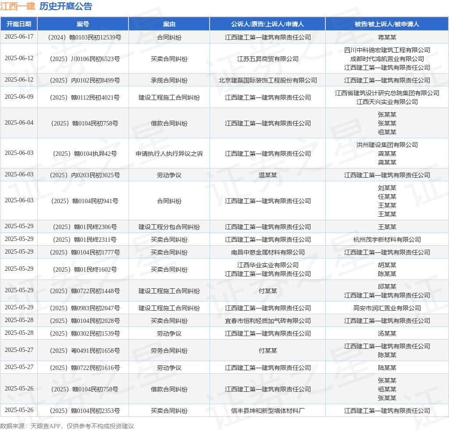The image size is (449, 430).
Task: Click defendant 汤某某
Action: point(387,334)
